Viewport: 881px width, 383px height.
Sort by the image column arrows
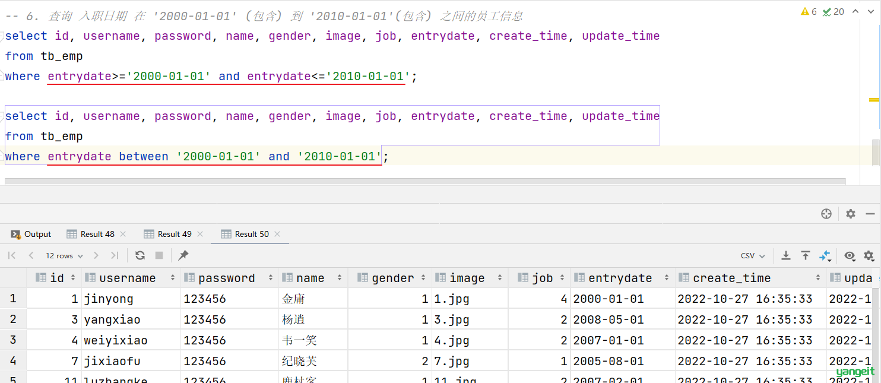click(x=500, y=278)
